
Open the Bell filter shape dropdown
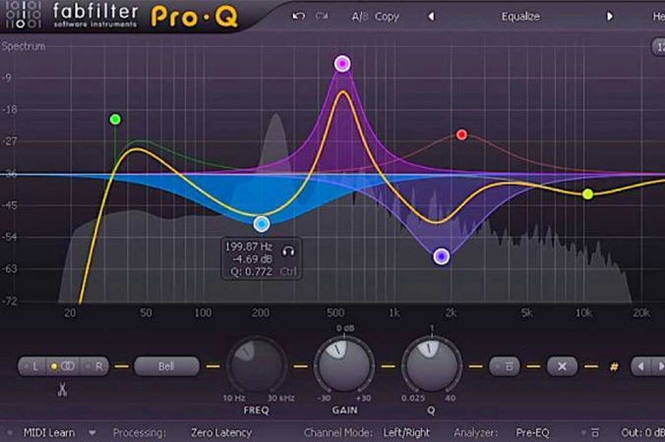coord(166,366)
